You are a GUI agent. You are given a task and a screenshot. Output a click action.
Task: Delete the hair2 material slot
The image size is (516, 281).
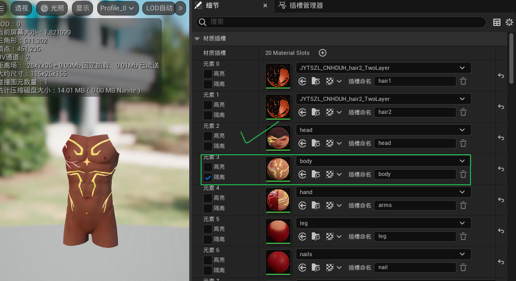pos(463,112)
